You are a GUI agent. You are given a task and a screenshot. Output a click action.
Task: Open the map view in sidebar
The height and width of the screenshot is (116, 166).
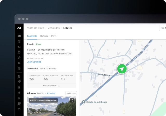(19, 36)
